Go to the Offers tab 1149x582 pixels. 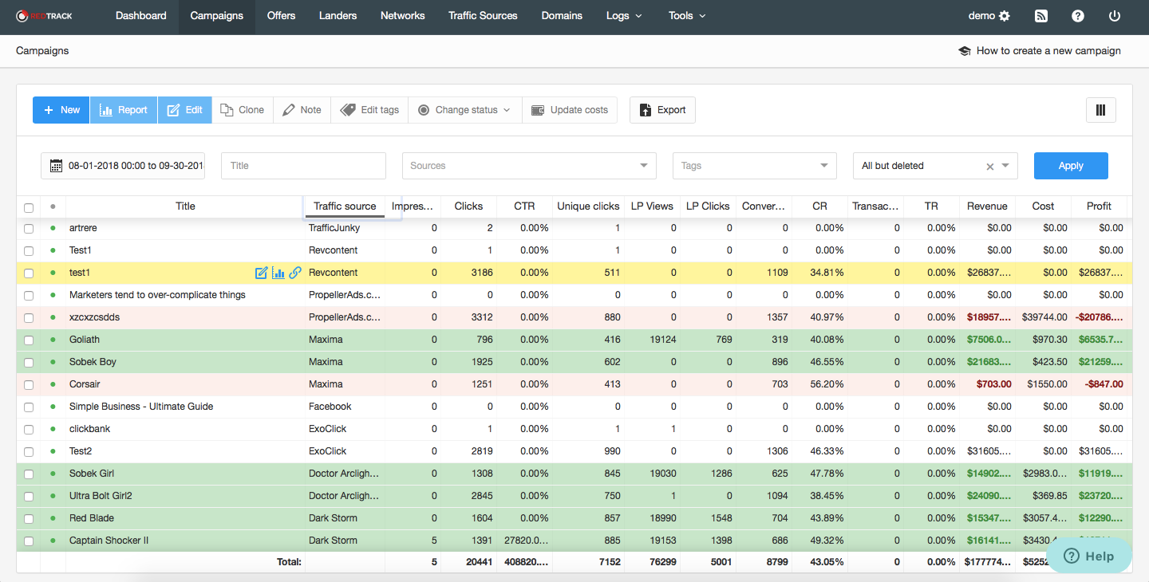[x=281, y=16]
